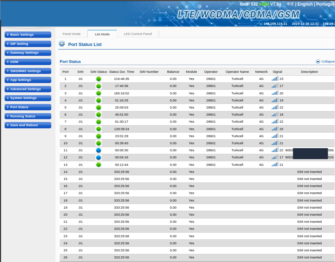Click green SIM status dot for port 4

99,100
